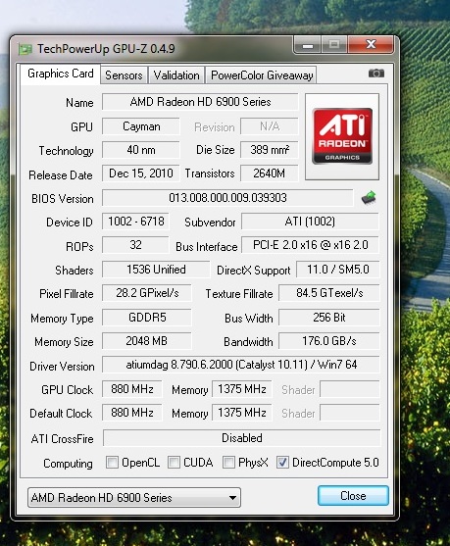Image resolution: width=450 pixels, height=546 pixels.
Task: Enable the OpenCL checkbox
Action: point(112,463)
